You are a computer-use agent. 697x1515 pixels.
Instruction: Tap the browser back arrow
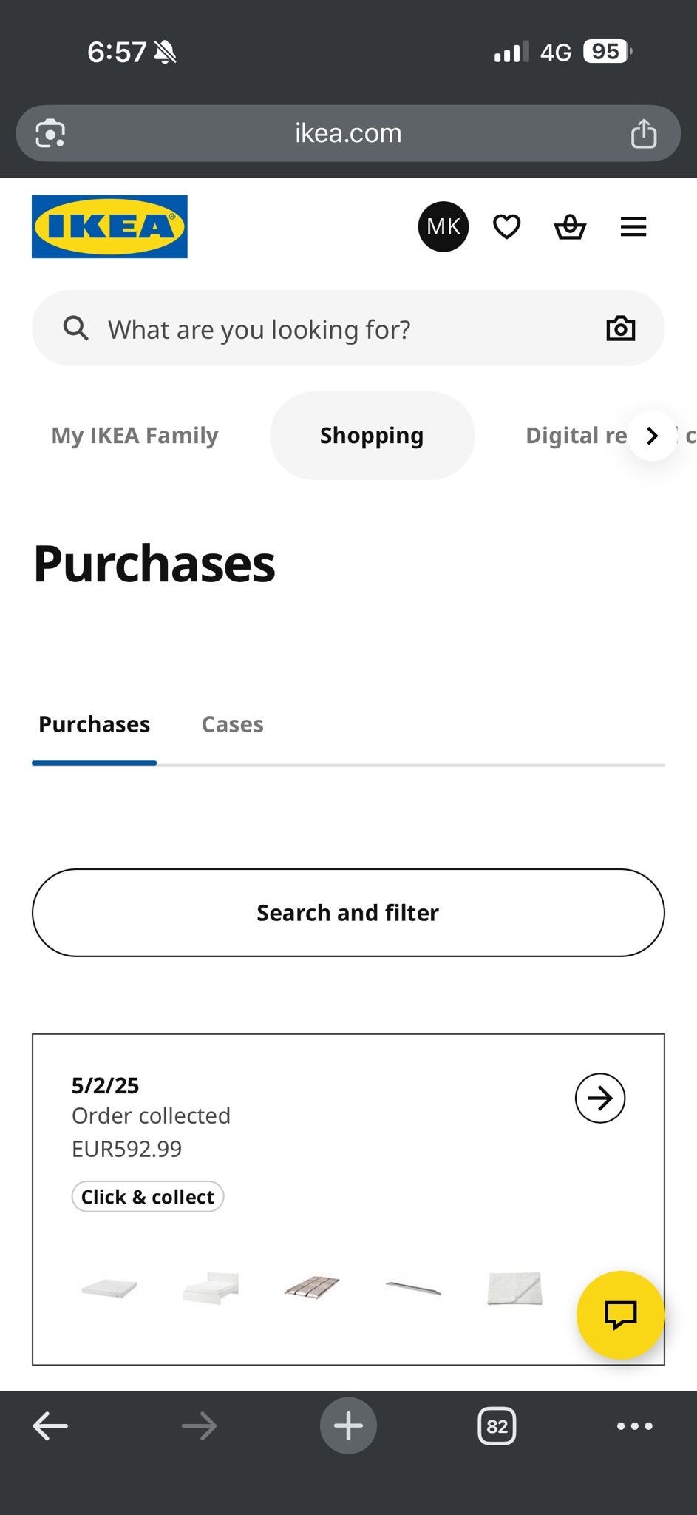coord(50,1425)
